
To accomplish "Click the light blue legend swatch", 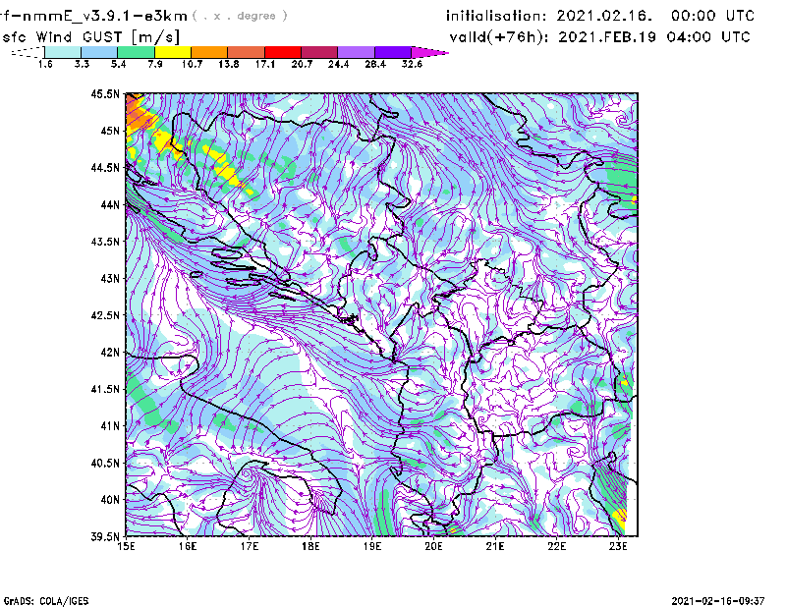I will (99, 52).
